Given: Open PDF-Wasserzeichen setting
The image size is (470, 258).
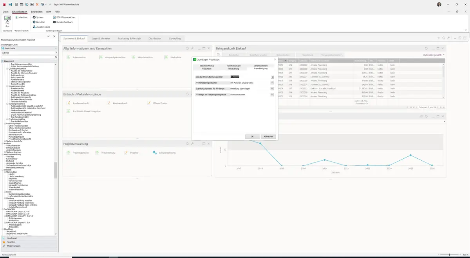Looking at the screenshot, I should 64,17.
